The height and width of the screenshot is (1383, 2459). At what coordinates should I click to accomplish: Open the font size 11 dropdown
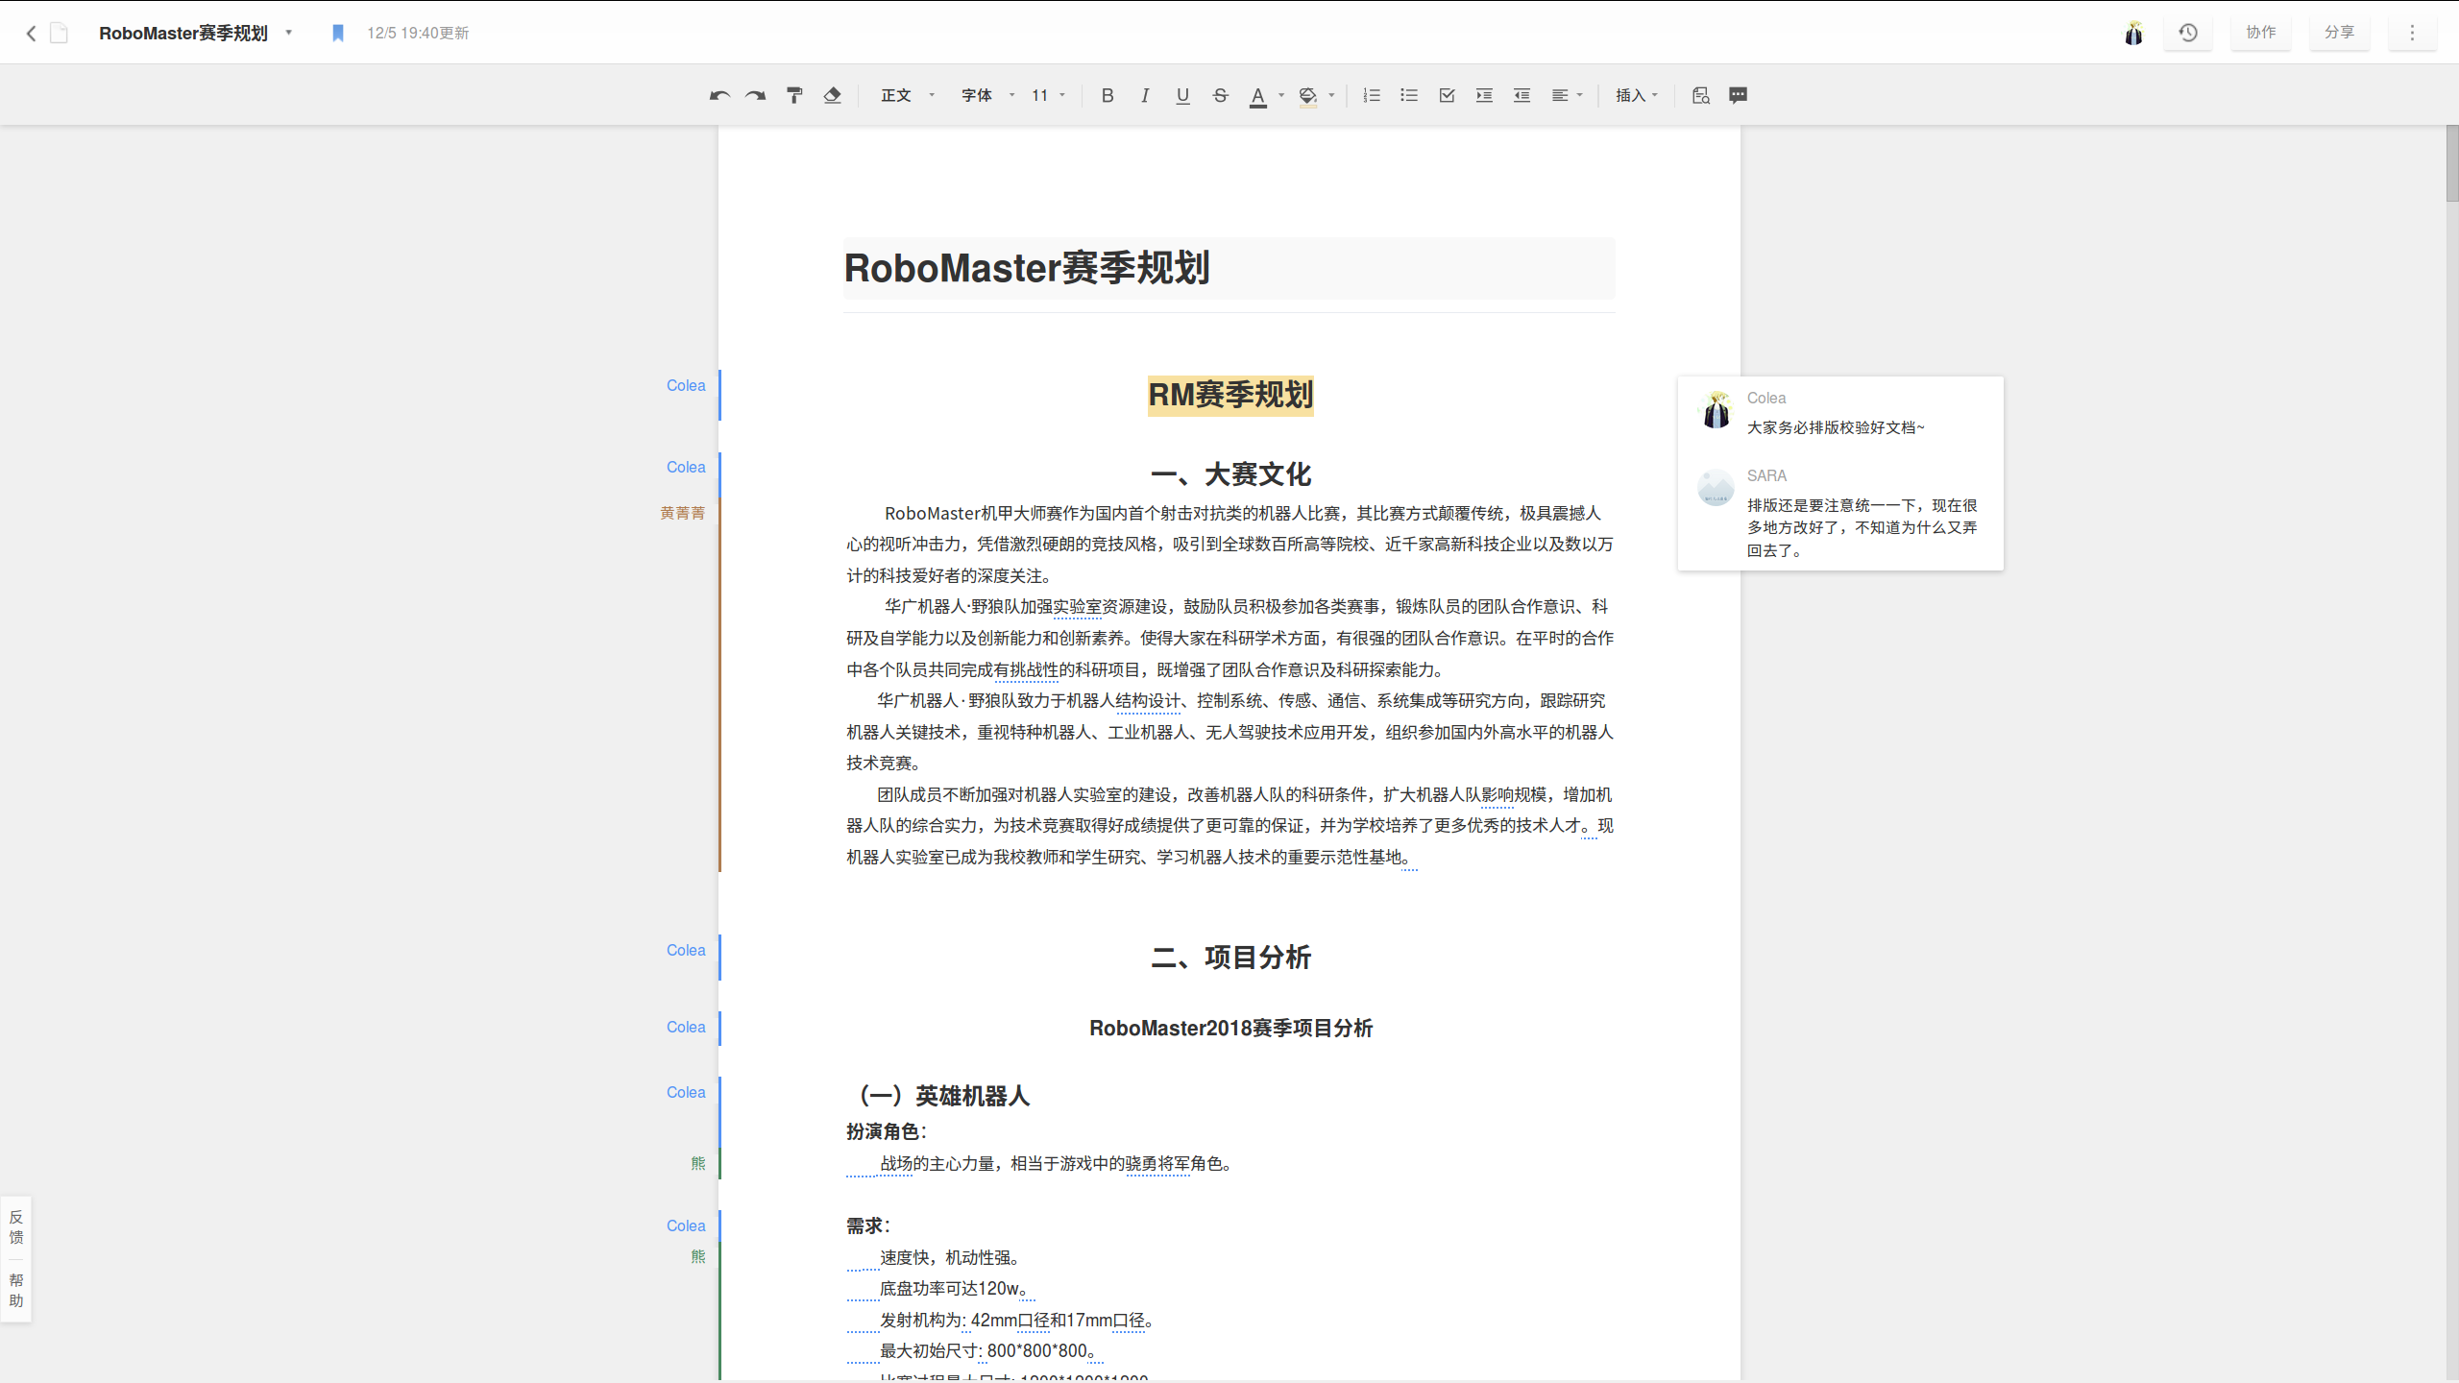pyautogui.click(x=1048, y=95)
